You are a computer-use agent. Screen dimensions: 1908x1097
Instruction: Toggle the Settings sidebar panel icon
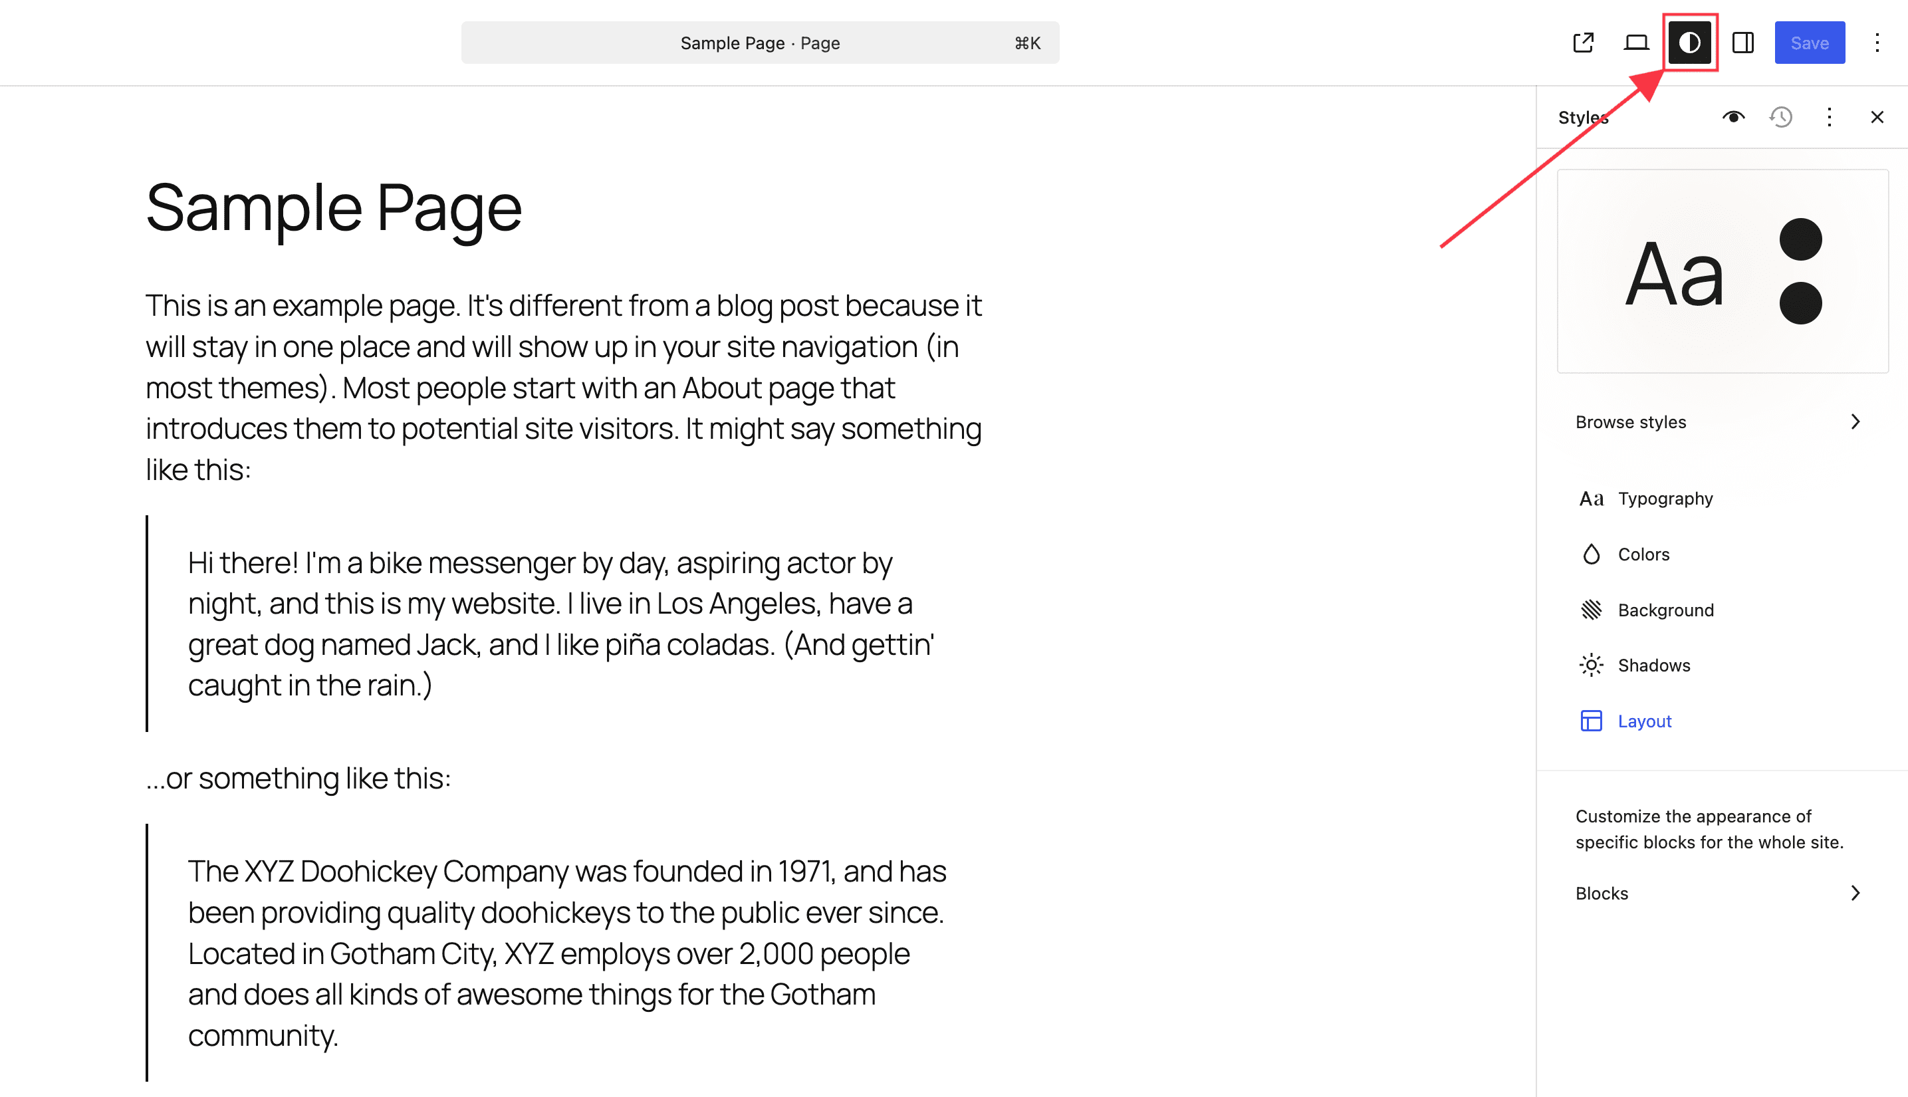tap(1743, 43)
